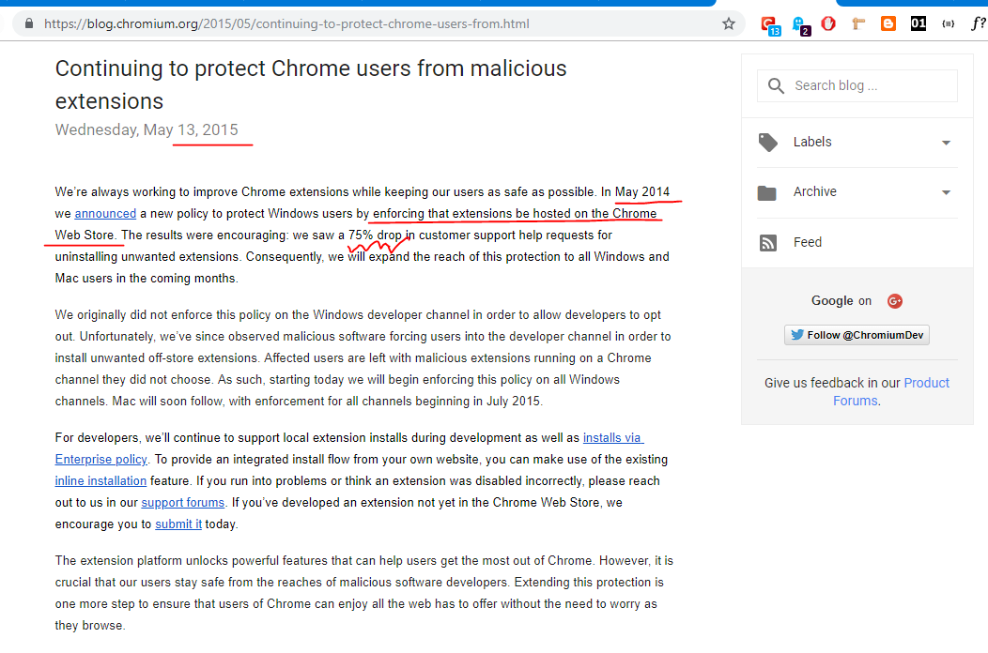988x653 pixels.
Task: Open the 'announced' link
Action: 105,214
